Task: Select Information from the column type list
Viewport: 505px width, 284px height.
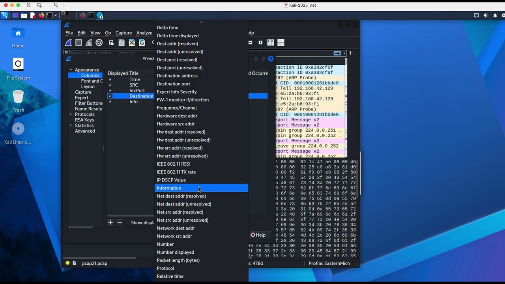Action: pos(169,188)
